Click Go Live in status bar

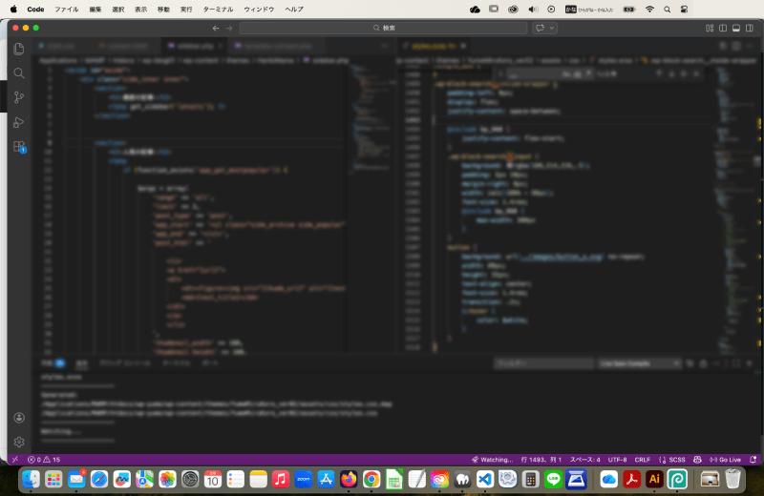(729, 460)
